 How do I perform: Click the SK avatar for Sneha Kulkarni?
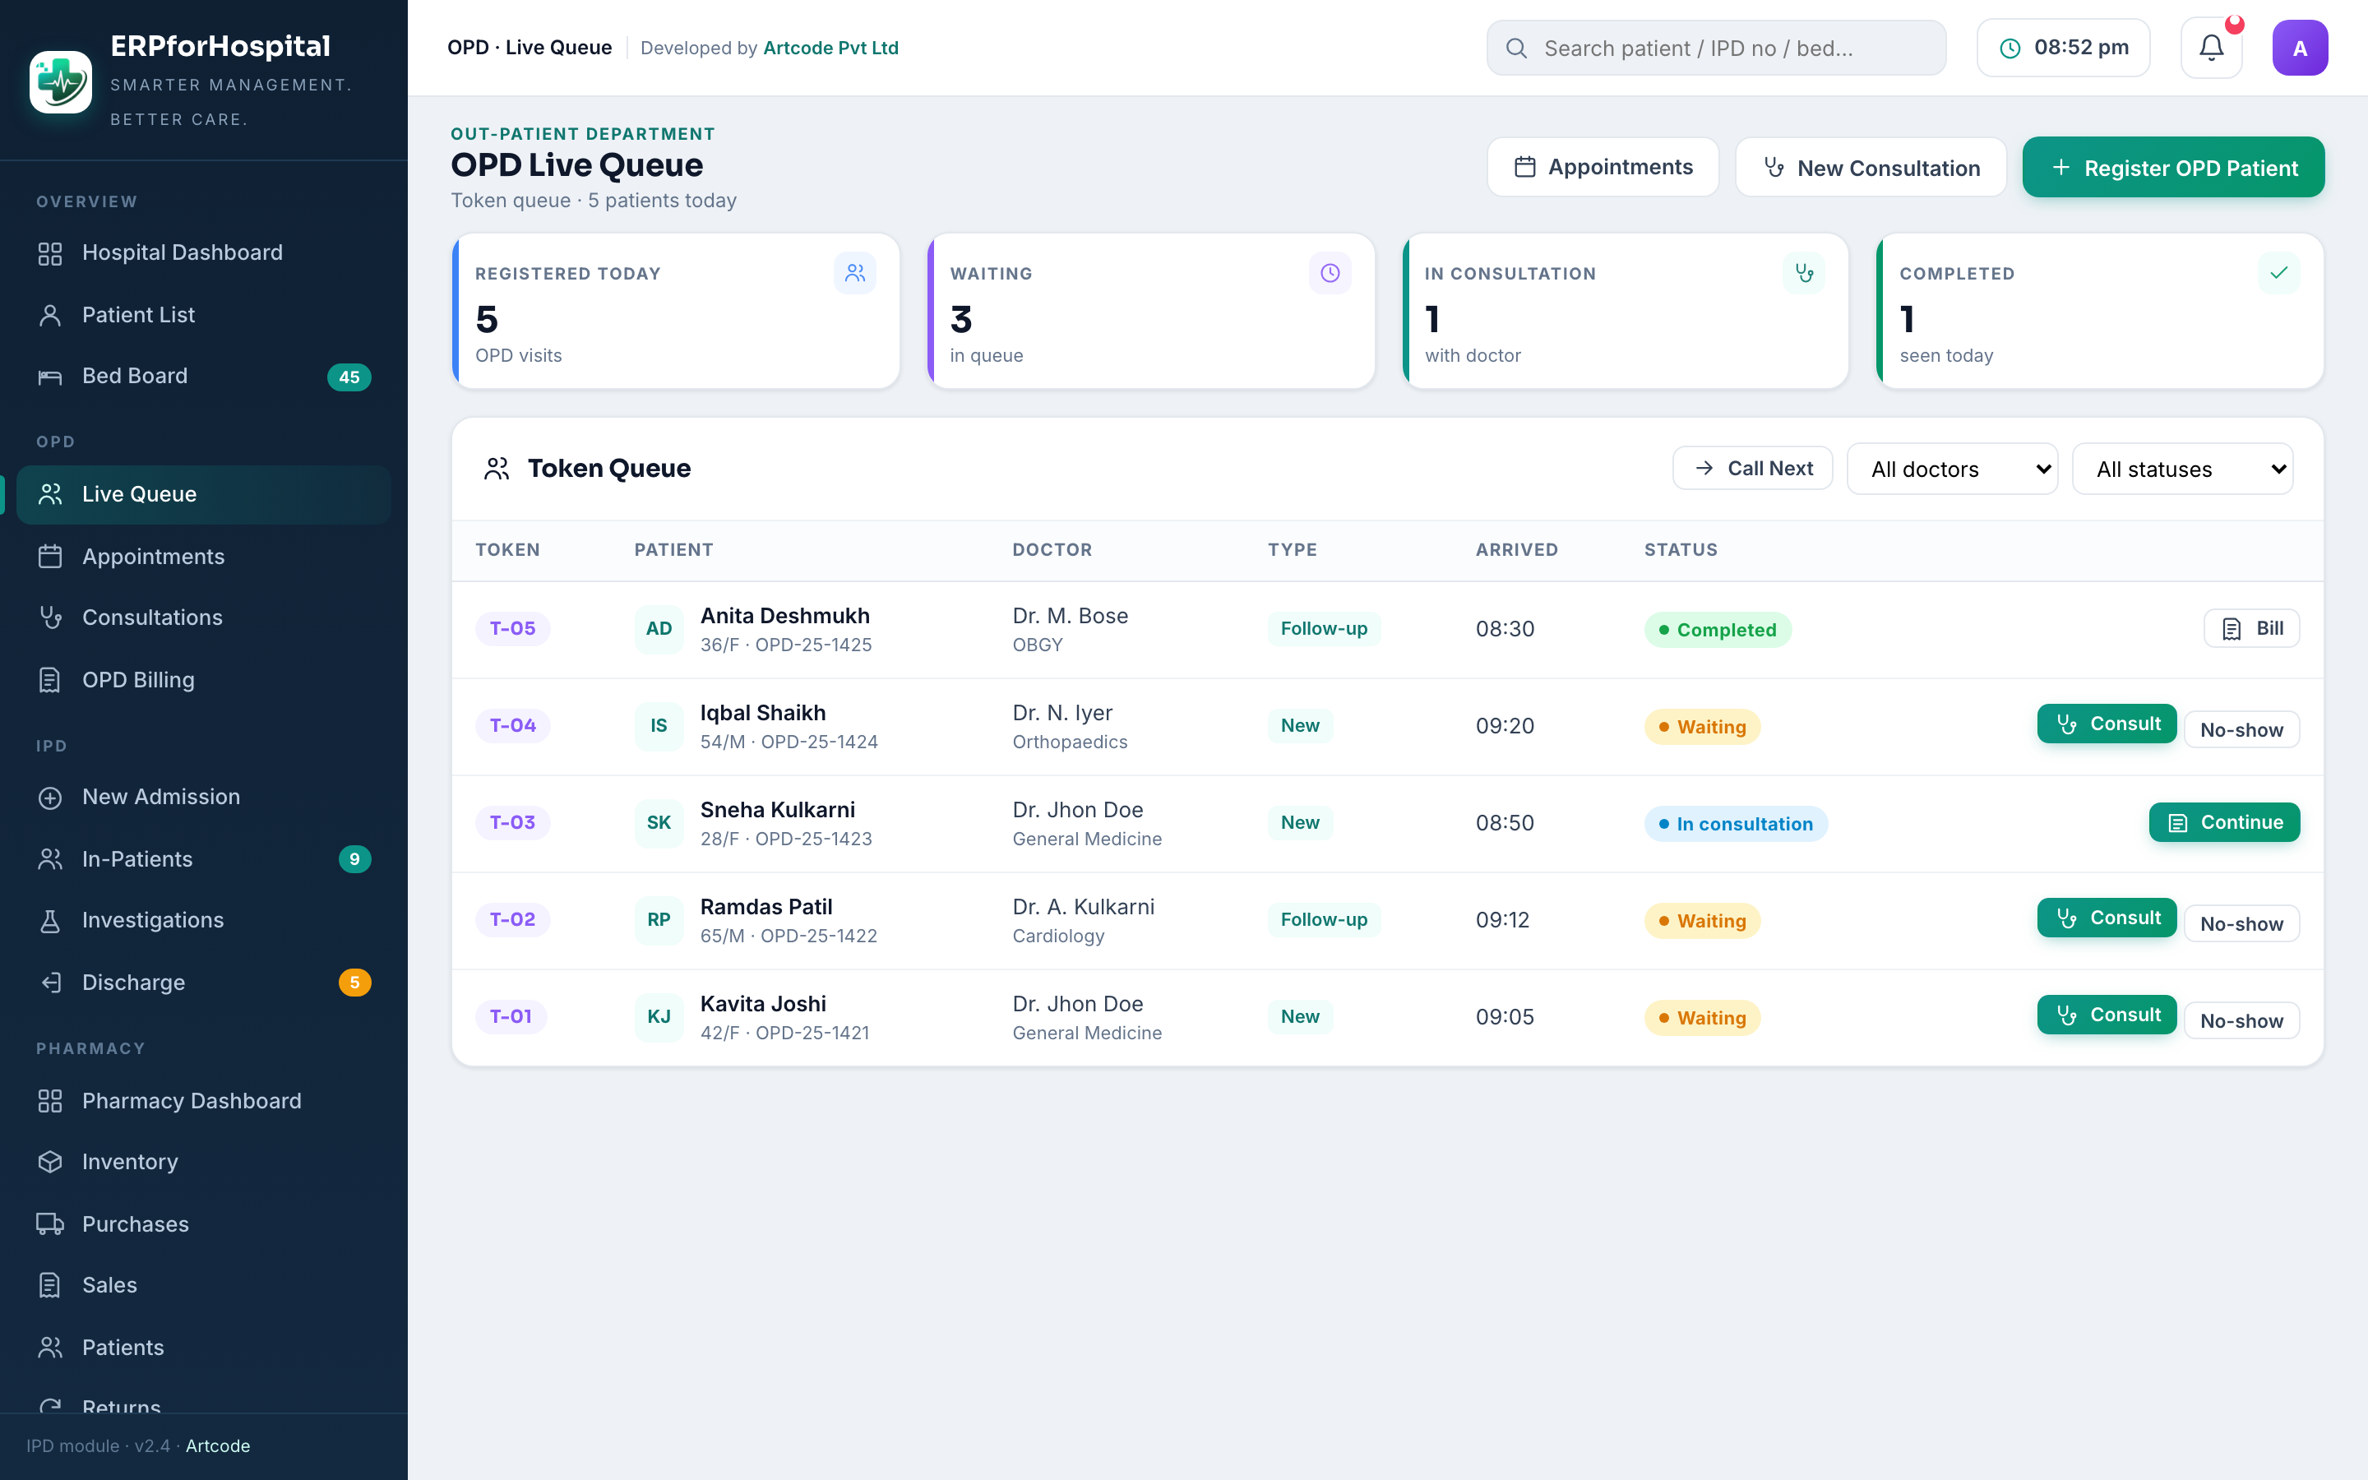point(659,822)
